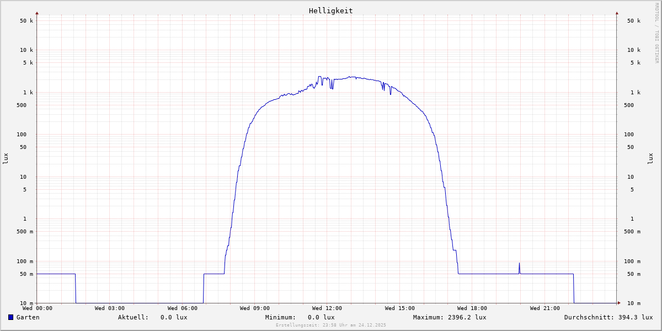Select the Wed 12:00 time axis label

pyautogui.click(x=327, y=308)
